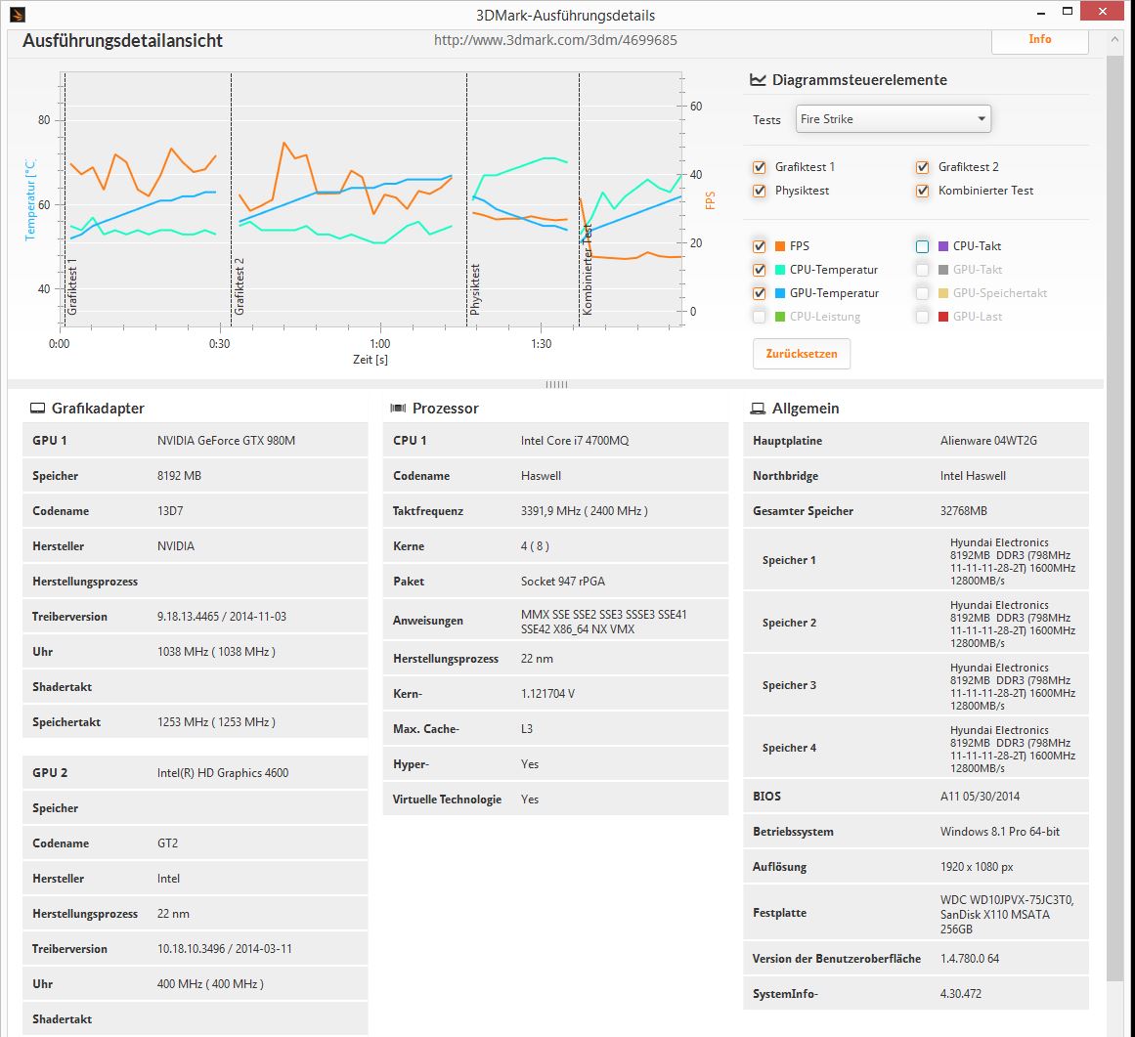Click the blue GPU-Temperatur color swatch

tap(780, 293)
